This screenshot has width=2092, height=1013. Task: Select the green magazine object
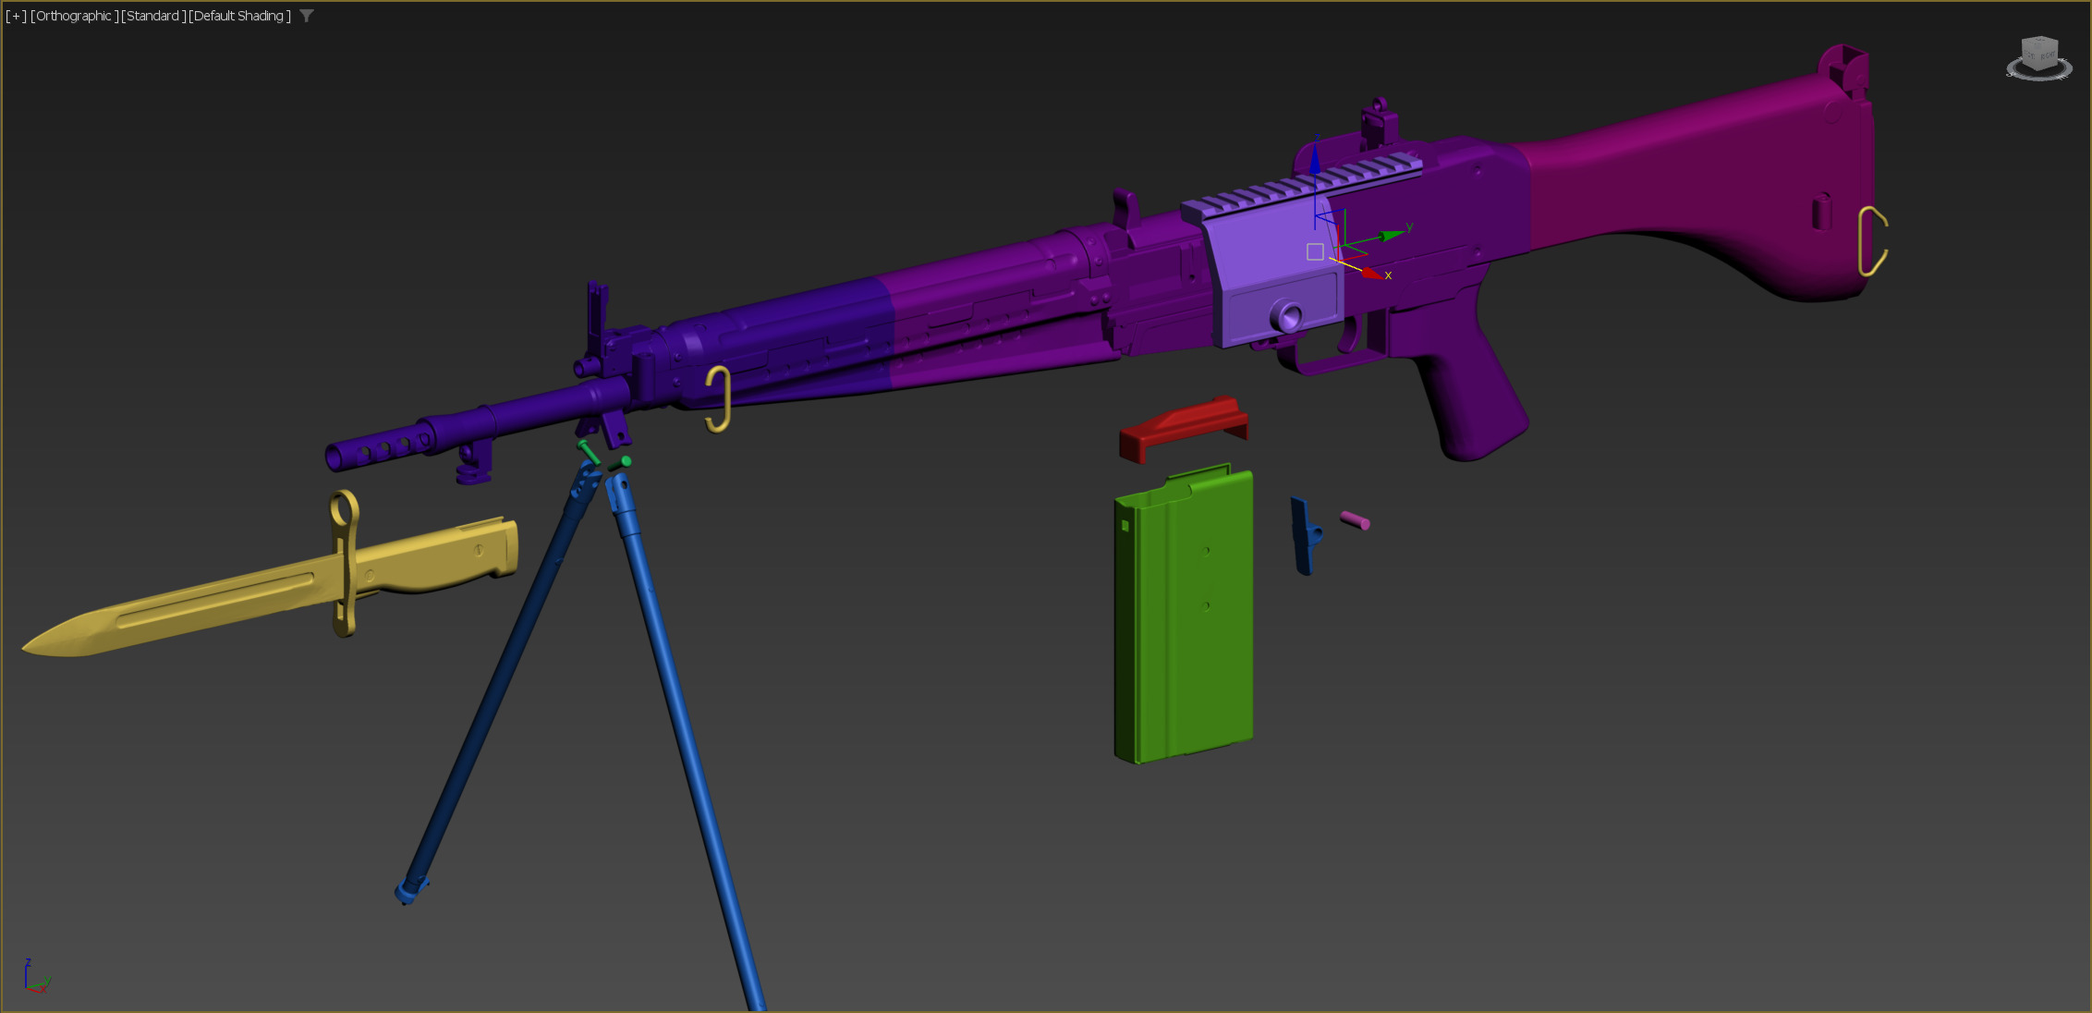(1185, 615)
